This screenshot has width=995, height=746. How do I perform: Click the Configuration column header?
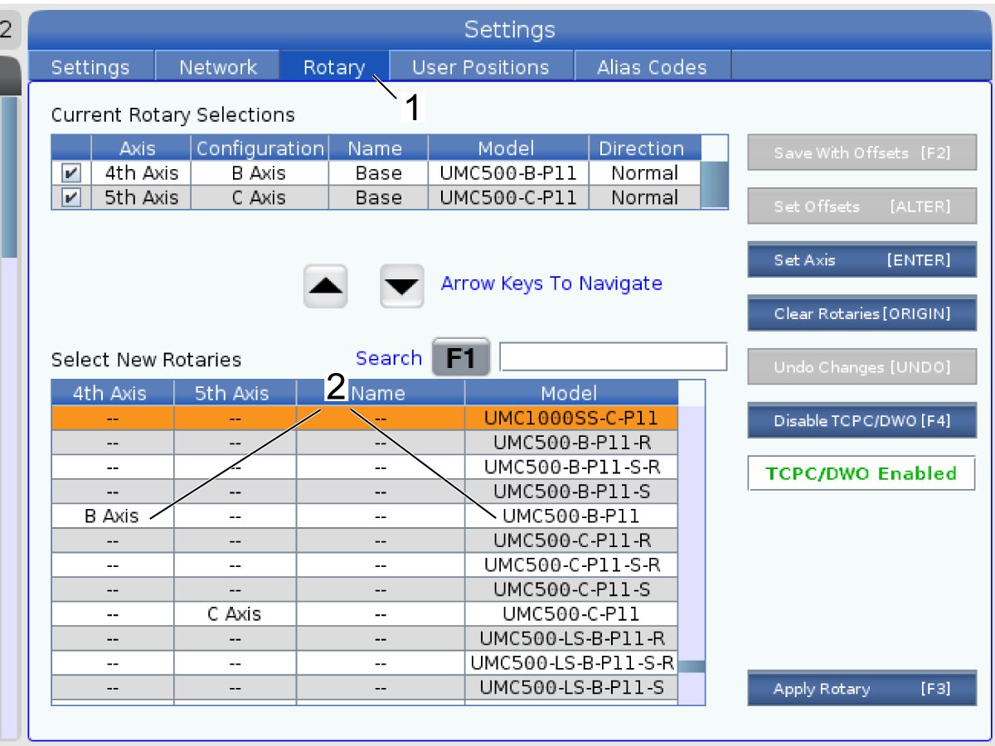tap(260, 148)
